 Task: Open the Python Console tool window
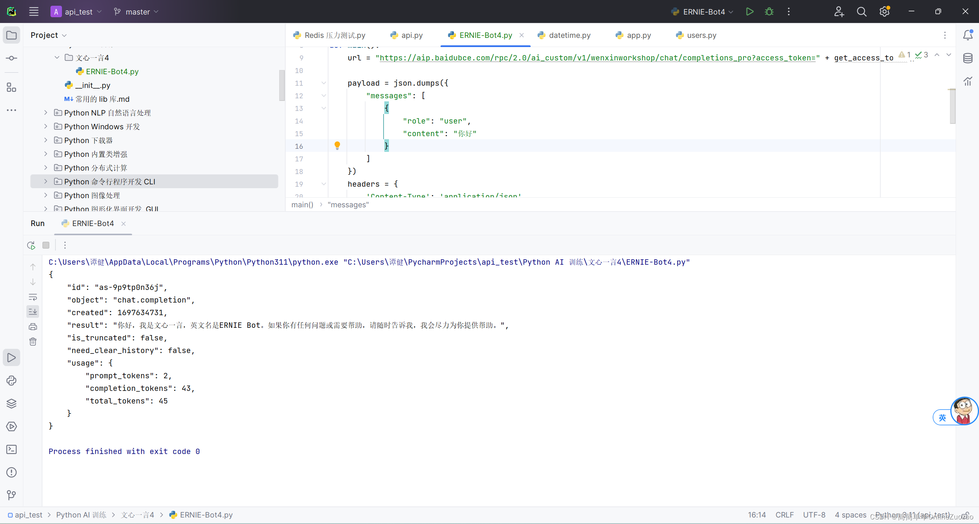coord(11,381)
